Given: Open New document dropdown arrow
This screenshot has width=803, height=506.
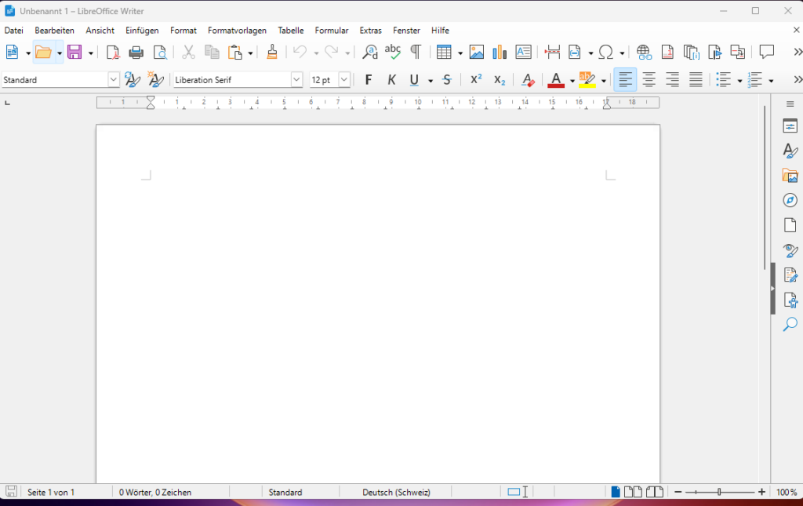Looking at the screenshot, I should click(x=28, y=53).
